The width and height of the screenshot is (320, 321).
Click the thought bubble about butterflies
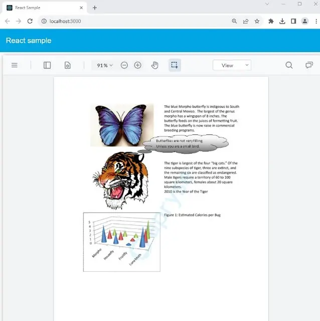(x=185, y=144)
